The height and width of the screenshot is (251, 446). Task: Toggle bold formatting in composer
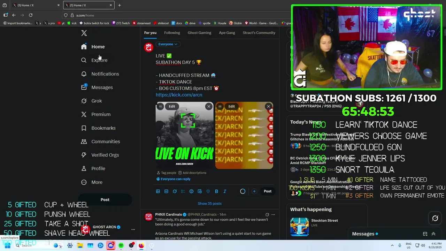tap(216, 191)
